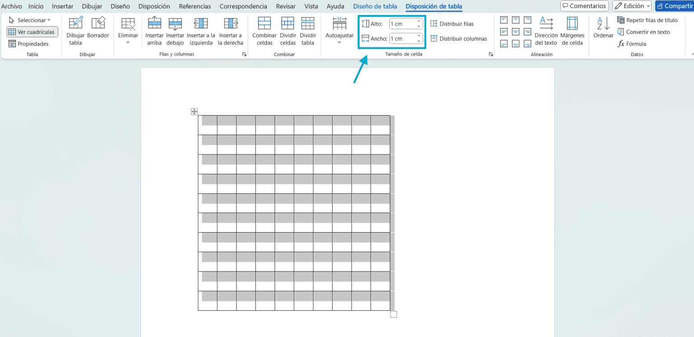Insert a column using Insertar a la derecha
This screenshot has width=694, height=337.
[231, 31]
